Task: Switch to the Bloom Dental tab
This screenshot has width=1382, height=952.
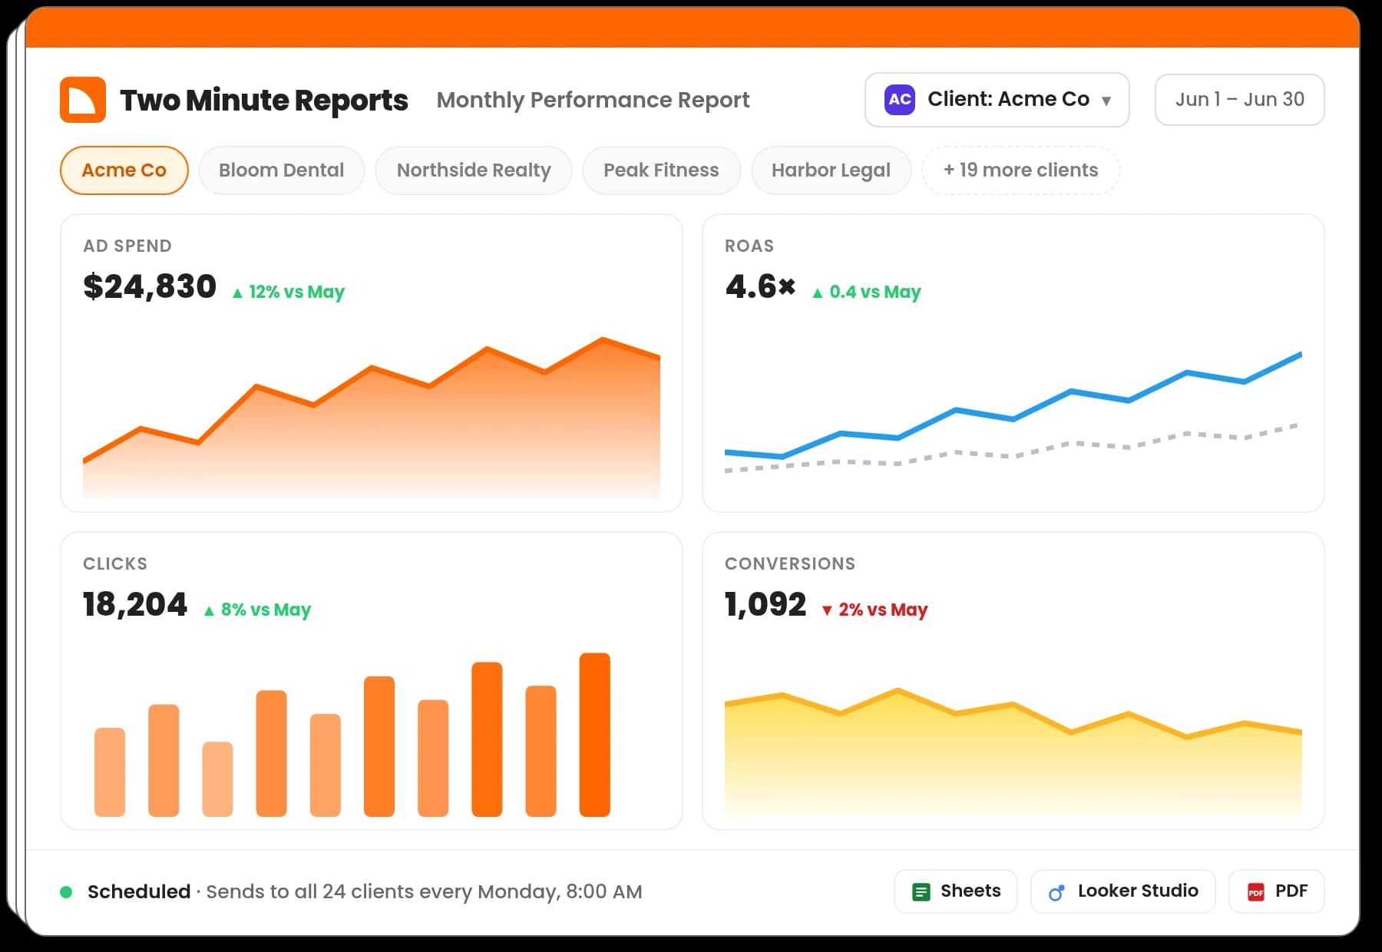Action: point(282,170)
